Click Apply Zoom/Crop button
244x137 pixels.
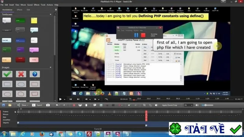click(170, 105)
